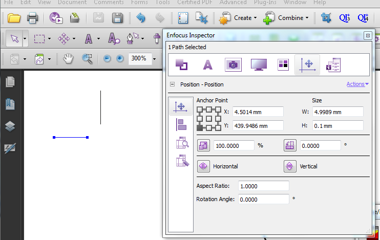Screen dimensions: 380x240
Task: Click the QI3 quick icon
Action: pyautogui.click(x=345, y=18)
